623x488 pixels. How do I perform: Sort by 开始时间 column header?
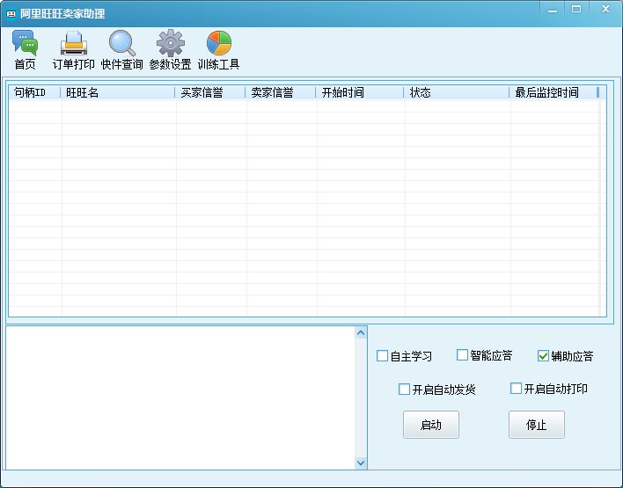click(359, 92)
